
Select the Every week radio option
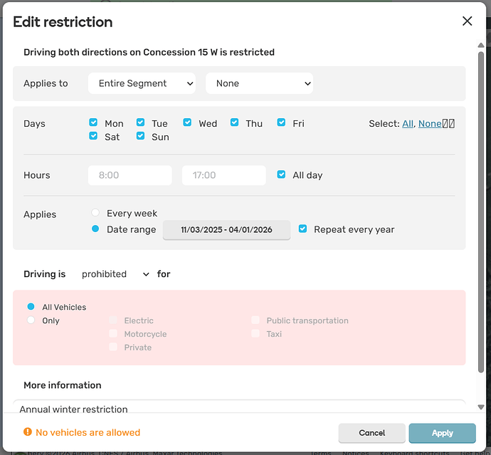click(x=95, y=213)
